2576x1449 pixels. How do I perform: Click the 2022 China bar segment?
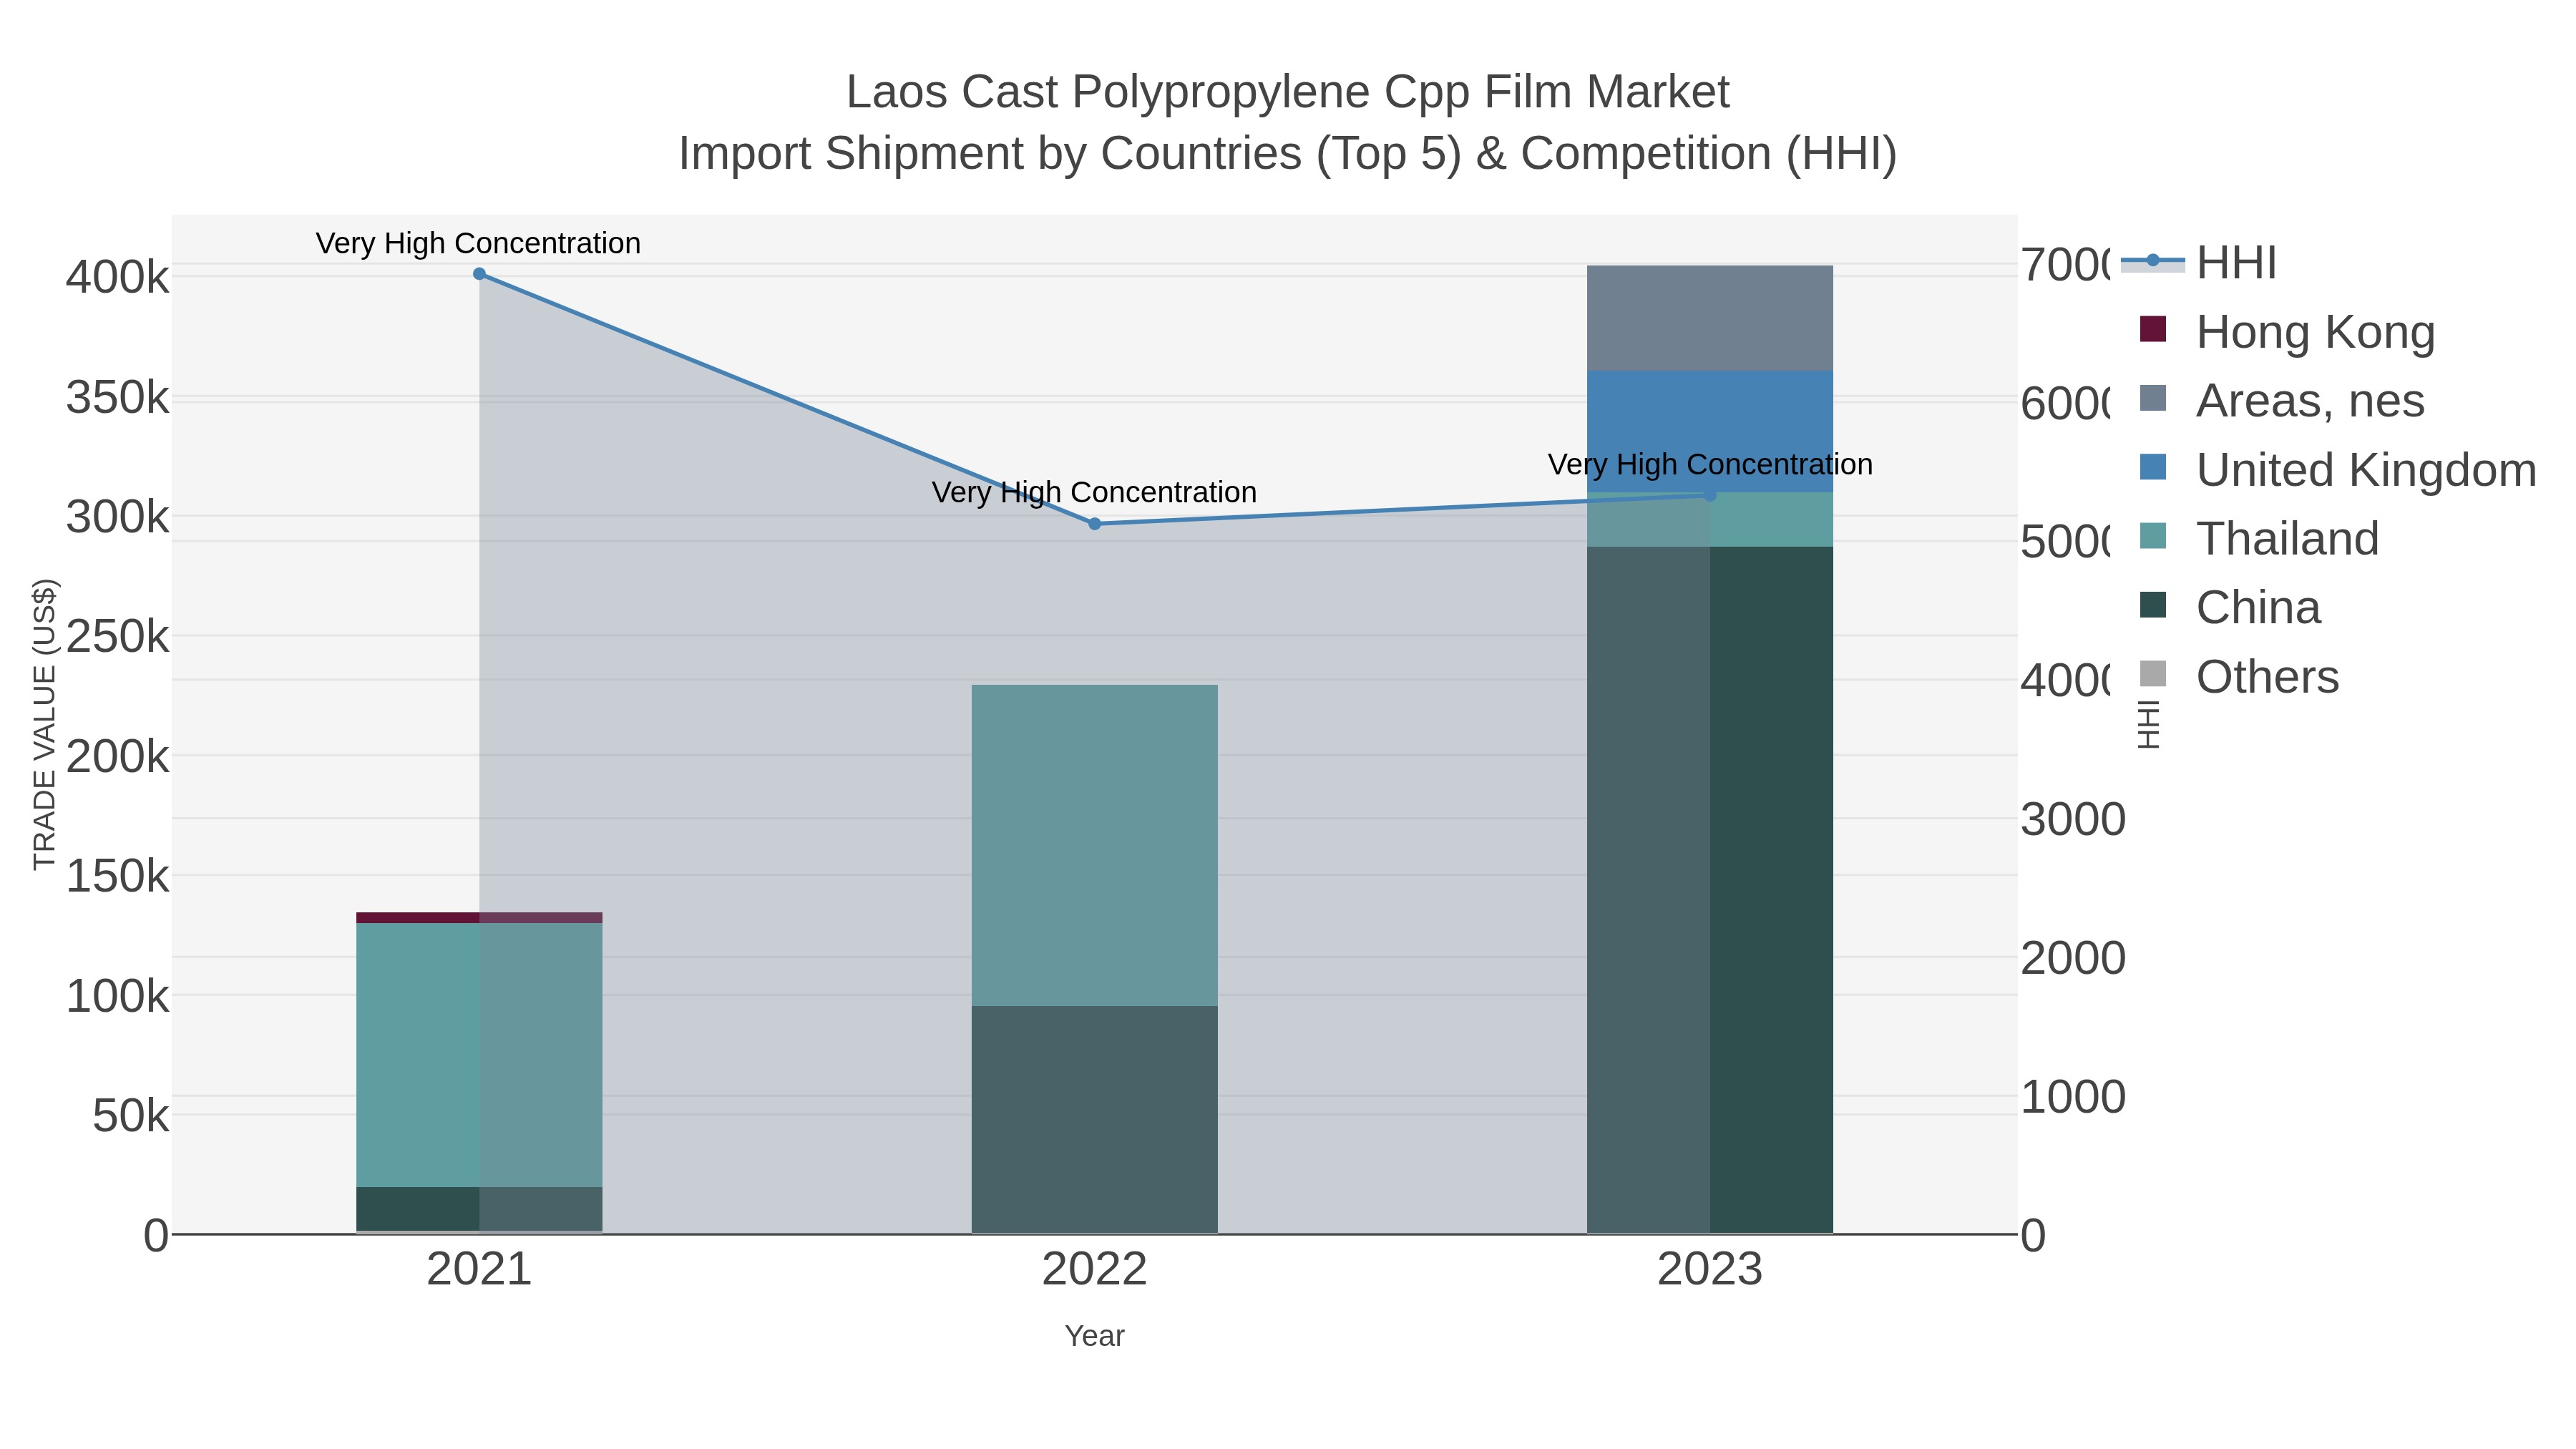coord(1094,1120)
